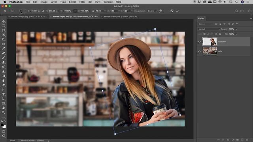Click the Share icon at top right
Image resolution: width=253 pixels, height=142 pixels.
pos(250,11)
